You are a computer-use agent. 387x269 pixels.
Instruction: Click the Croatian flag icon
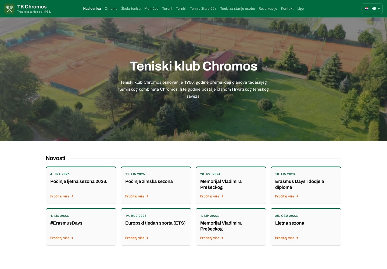coord(367,9)
